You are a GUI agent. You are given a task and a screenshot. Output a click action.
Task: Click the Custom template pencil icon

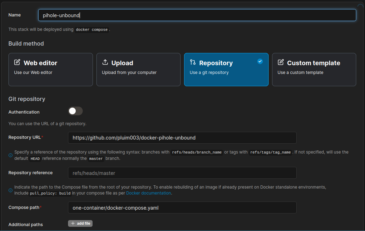point(280,62)
